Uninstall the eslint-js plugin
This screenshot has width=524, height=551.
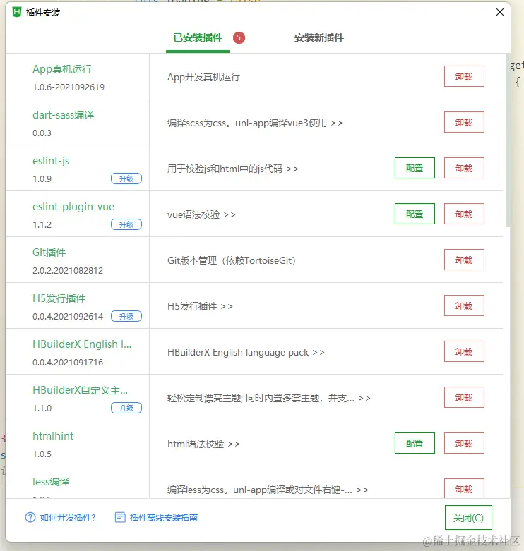(x=464, y=168)
